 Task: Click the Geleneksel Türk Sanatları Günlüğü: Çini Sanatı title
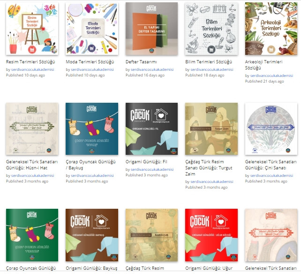tap(271, 165)
